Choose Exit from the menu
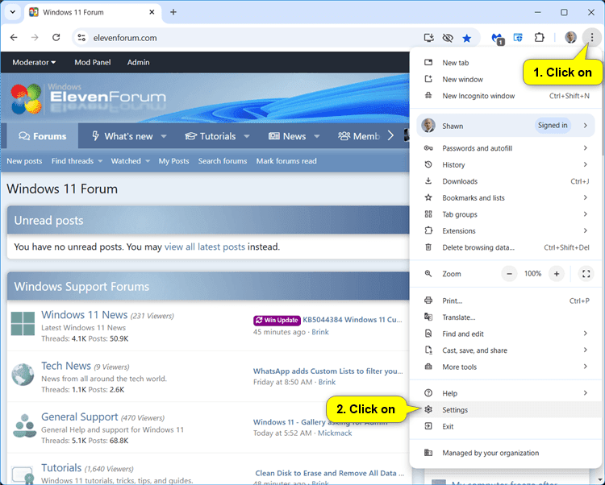The width and height of the screenshot is (605, 485). 506,426
